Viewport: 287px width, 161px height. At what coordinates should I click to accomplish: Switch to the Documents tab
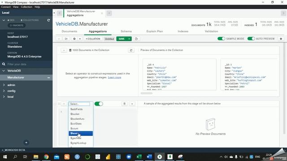point(70,31)
